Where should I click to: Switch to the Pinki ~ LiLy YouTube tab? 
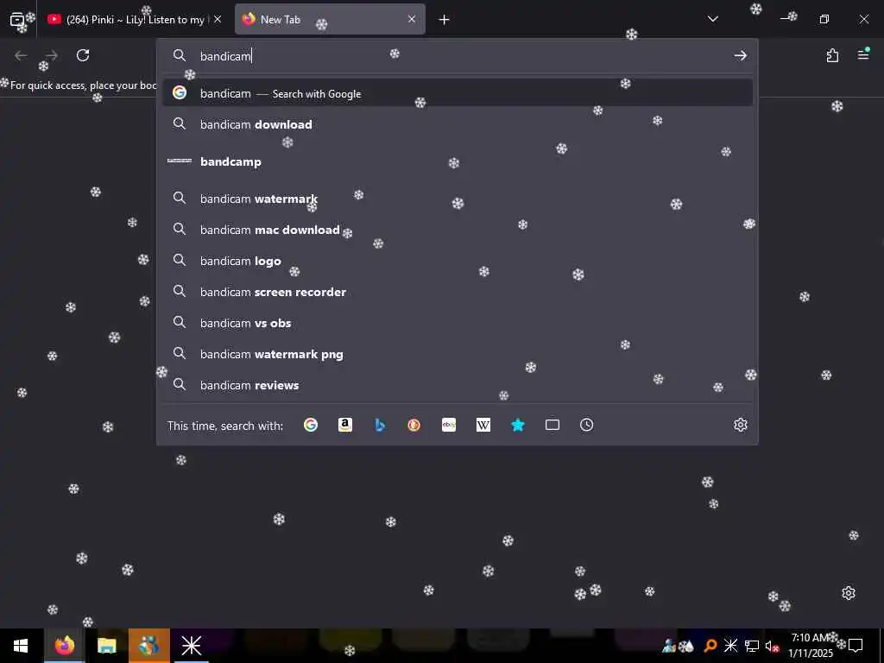133,20
